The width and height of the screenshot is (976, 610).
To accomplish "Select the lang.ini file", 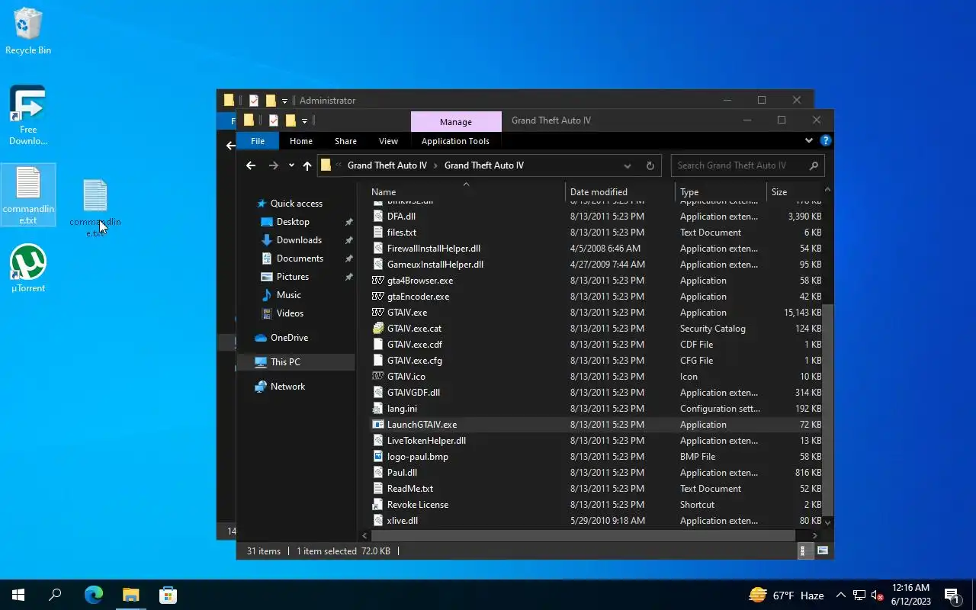I will tap(402, 409).
